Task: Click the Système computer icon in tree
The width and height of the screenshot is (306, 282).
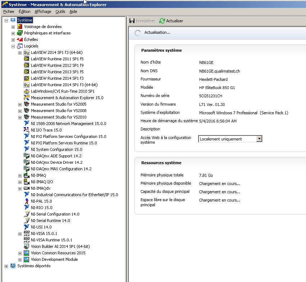Action: (13, 20)
